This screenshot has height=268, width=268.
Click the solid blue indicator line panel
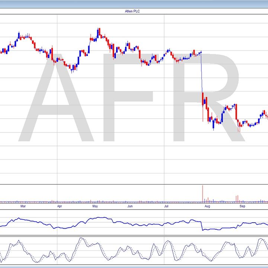coord(134,223)
